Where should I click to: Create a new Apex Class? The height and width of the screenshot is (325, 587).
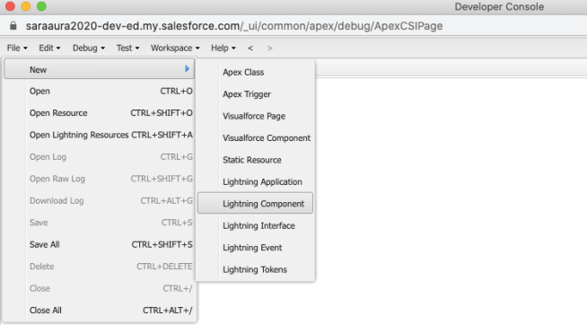coord(255,72)
